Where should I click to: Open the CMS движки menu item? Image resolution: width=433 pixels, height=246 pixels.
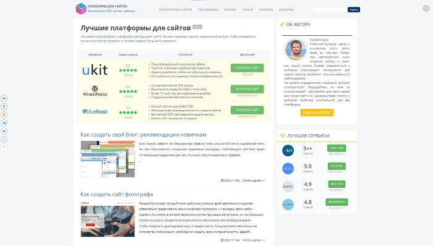pos(208,10)
